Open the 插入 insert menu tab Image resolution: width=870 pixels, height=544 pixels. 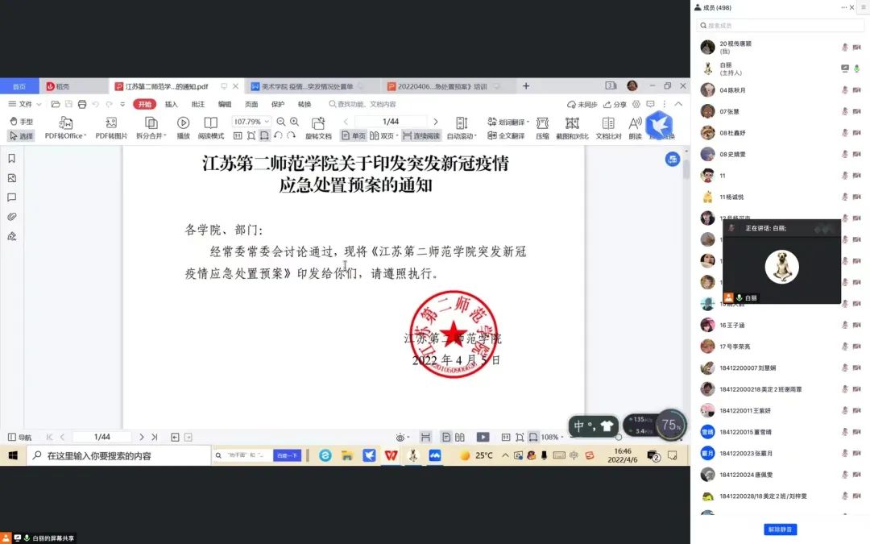(x=171, y=104)
